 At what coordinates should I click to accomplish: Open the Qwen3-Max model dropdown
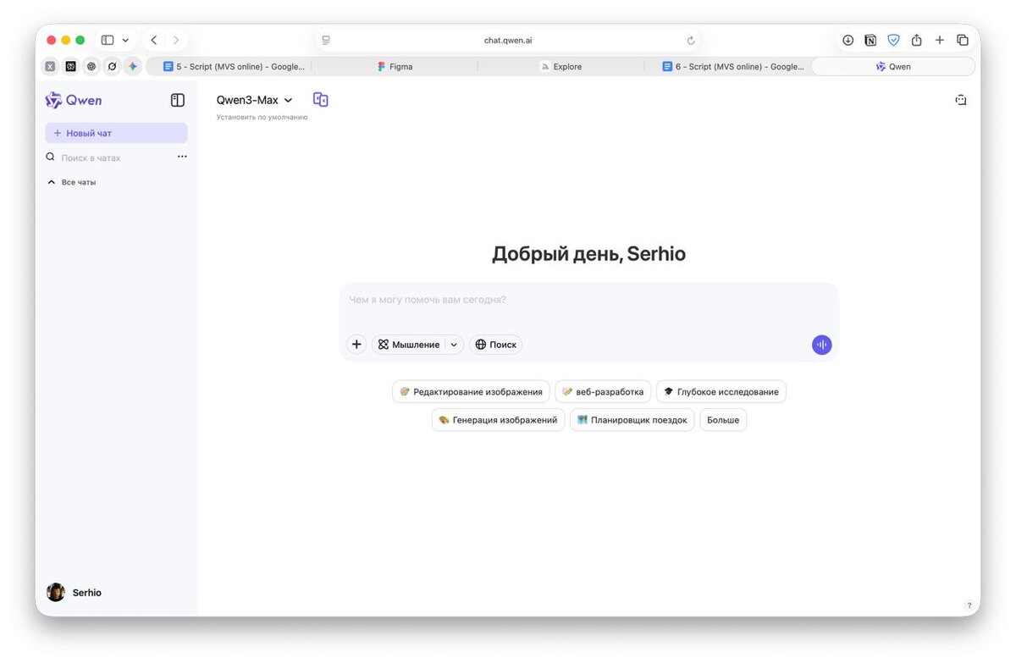click(x=255, y=100)
